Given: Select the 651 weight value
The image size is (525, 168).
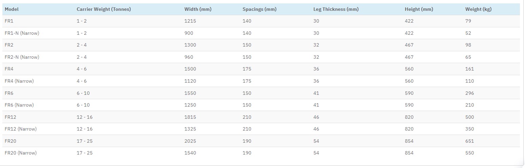Looking at the screenshot, I should pos(469,141).
